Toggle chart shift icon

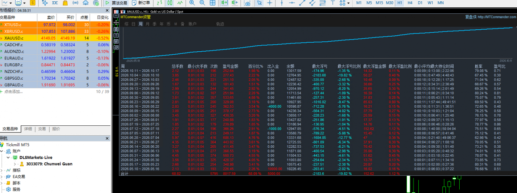[x=235, y=3]
